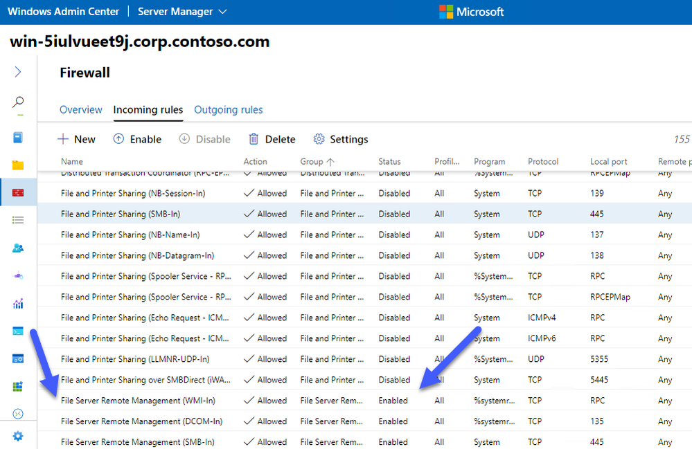Open firewall Settings from the toolbar
Viewport: 692px width, 449px height.
(x=341, y=139)
